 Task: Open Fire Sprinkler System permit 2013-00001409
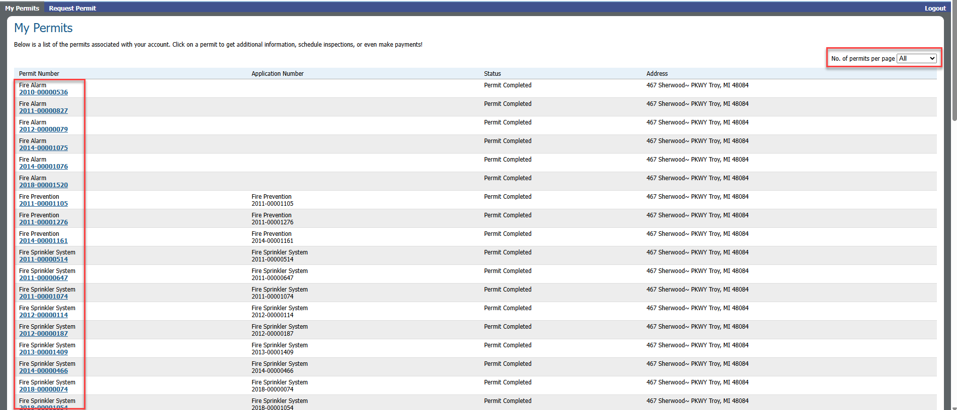[43, 352]
